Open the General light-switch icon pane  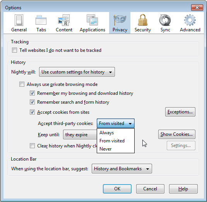19,23
